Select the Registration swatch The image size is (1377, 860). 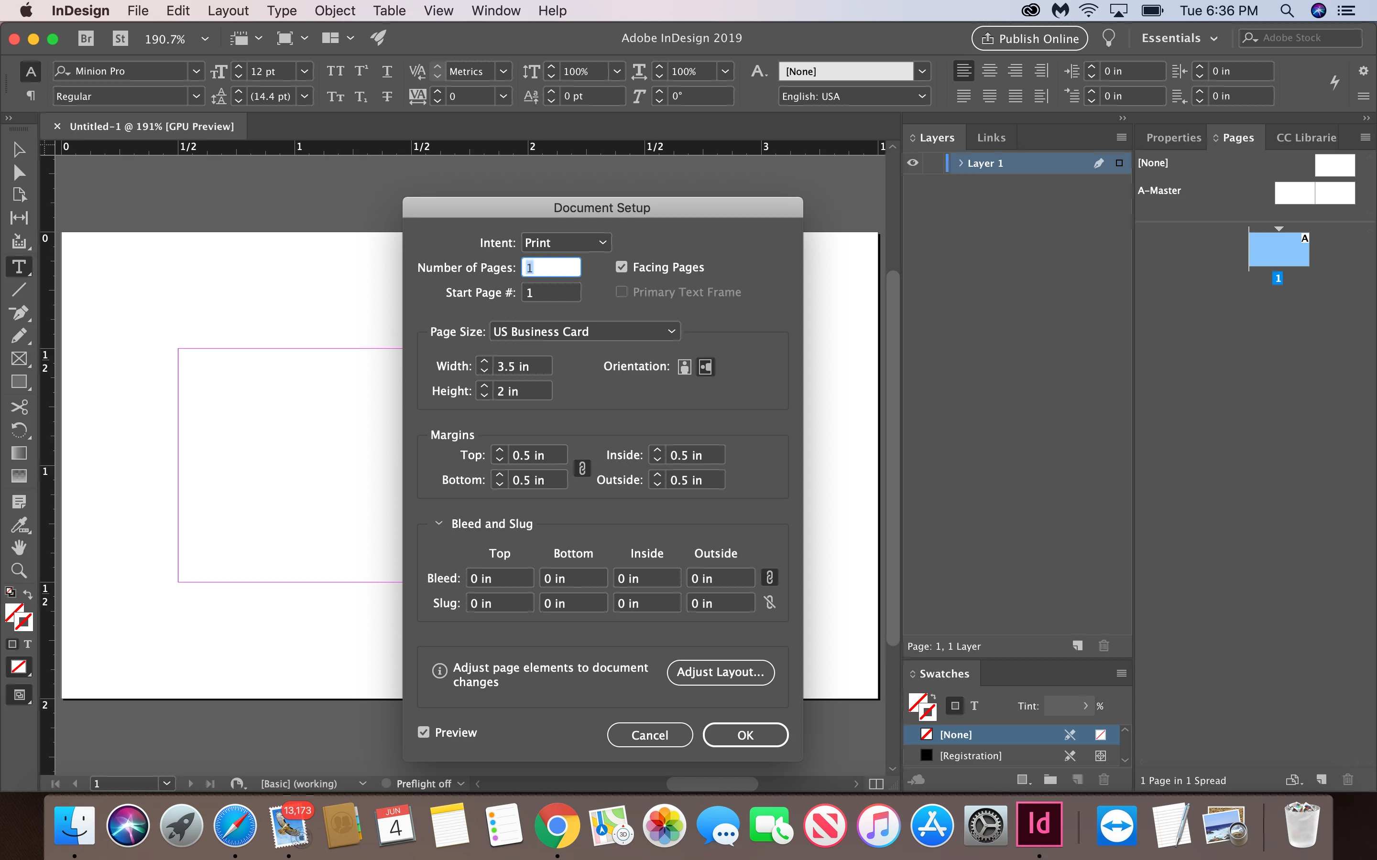(970, 755)
